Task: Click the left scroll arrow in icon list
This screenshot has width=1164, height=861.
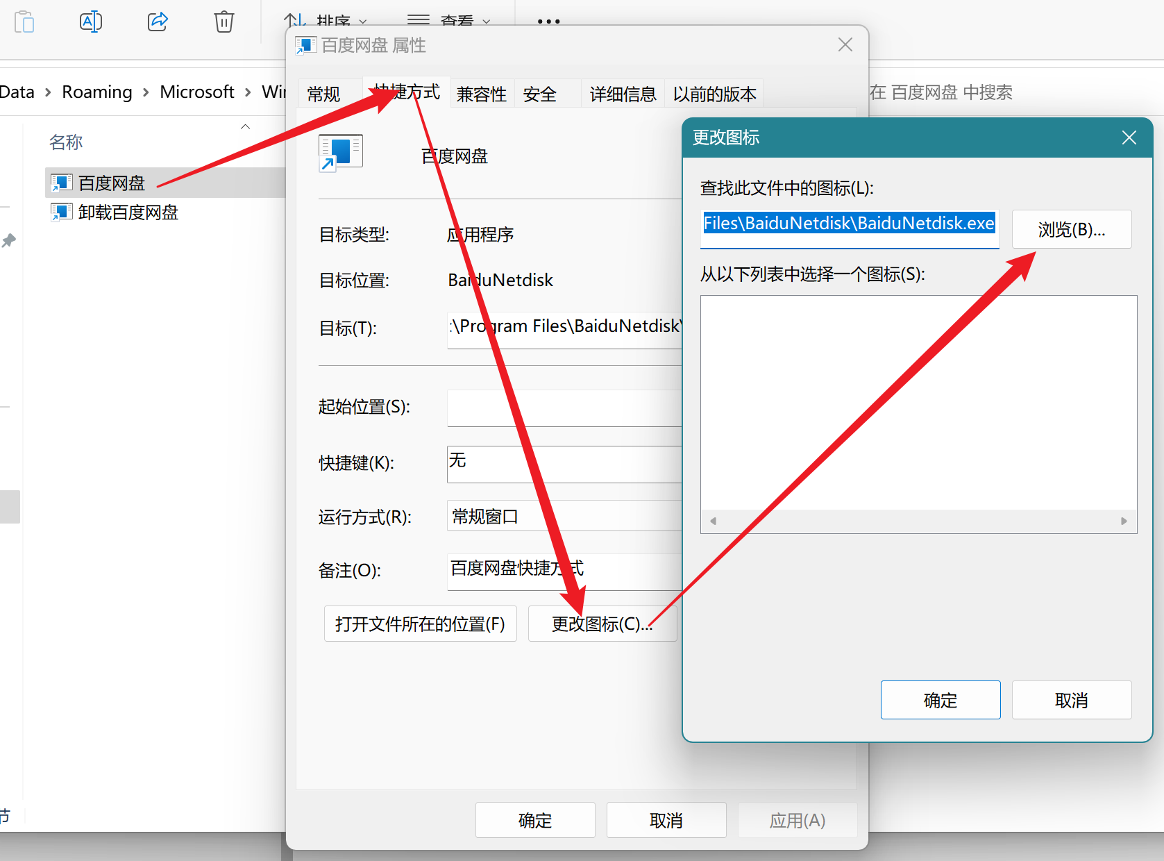Action: point(713,521)
